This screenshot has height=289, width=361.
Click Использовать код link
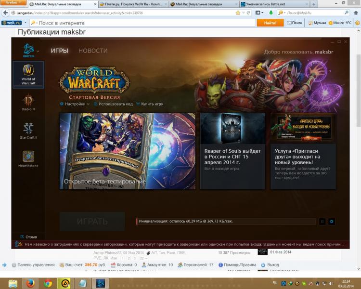pyautogui.click(x=113, y=104)
